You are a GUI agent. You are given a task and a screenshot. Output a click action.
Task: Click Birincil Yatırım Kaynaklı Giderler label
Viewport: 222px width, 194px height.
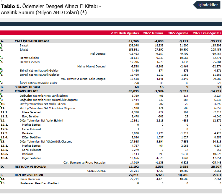(x=40, y=75)
